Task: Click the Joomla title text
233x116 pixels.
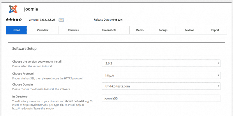Action: point(31,9)
